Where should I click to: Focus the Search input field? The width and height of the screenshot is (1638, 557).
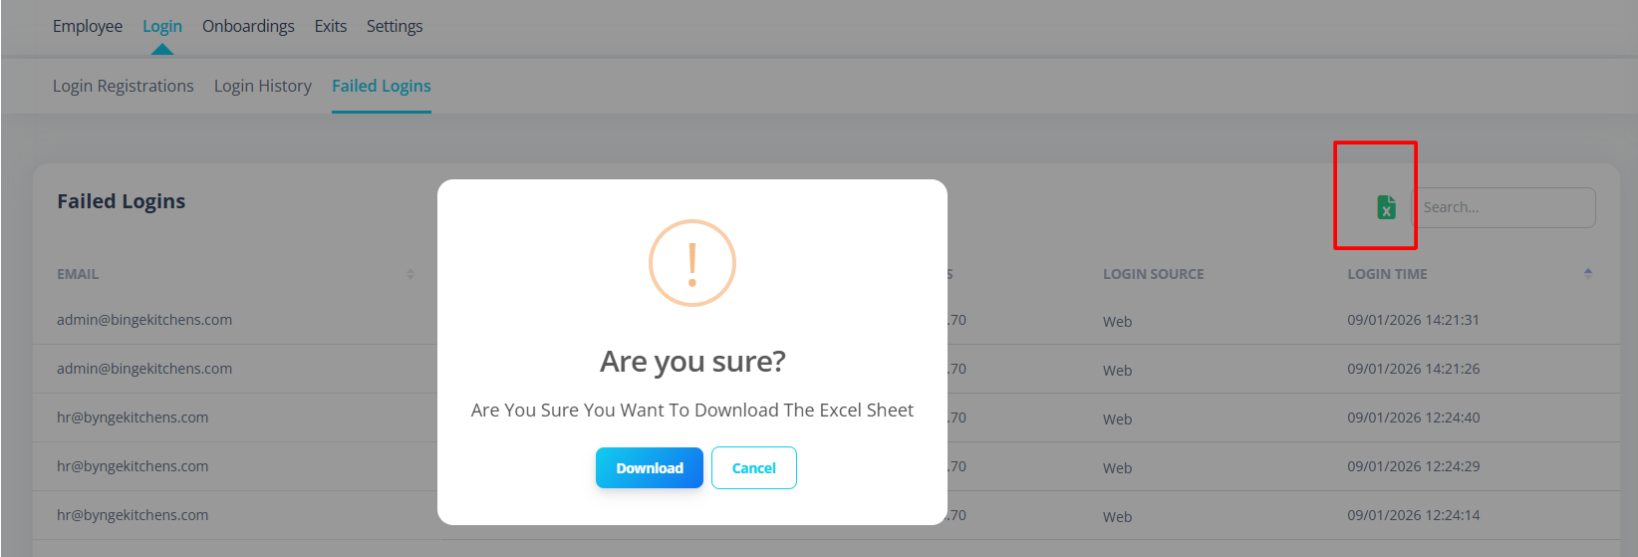(1504, 207)
